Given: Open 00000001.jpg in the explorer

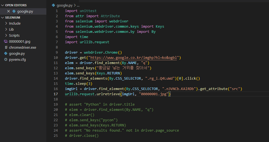Looking at the screenshot, I should pyautogui.click(x=19, y=41).
